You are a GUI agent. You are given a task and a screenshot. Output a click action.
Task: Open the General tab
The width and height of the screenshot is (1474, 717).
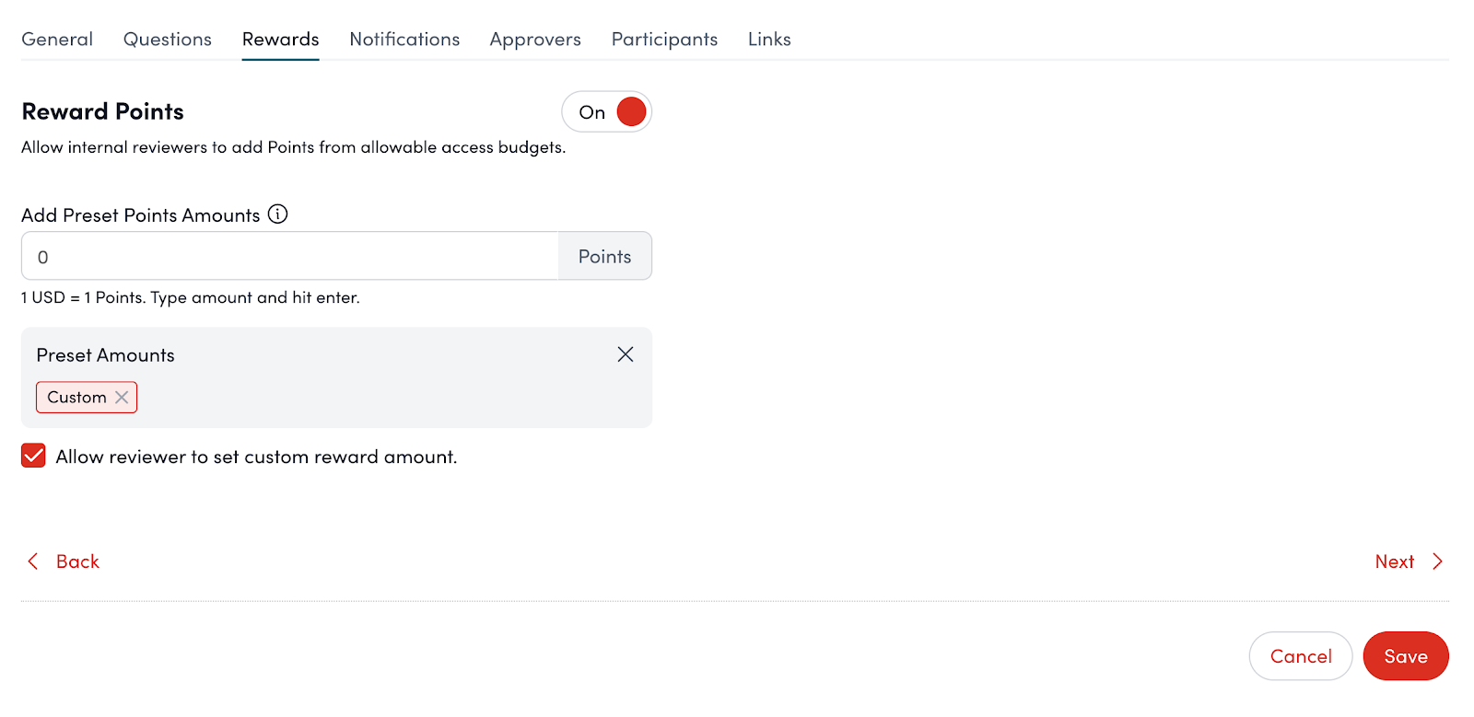(x=57, y=40)
